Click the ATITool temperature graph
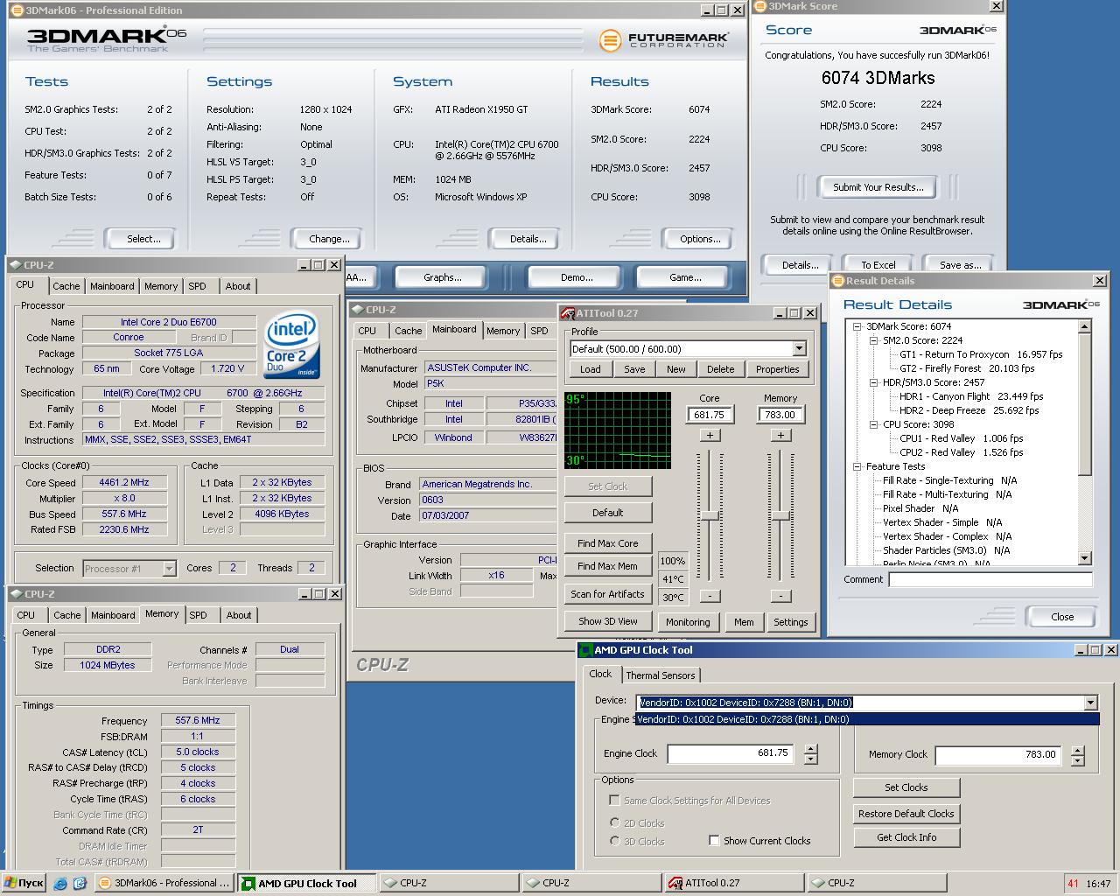The height and width of the screenshot is (896, 1120). (x=618, y=430)
